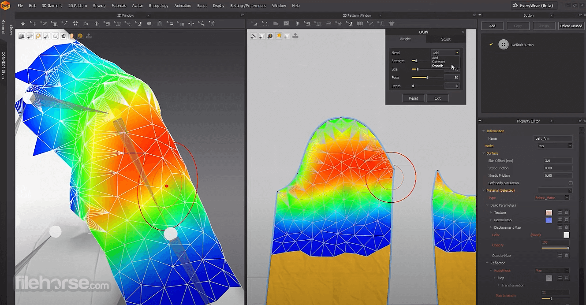
Task: Toggle the avatar head visibility icon in 3D window
Action: 71,36
